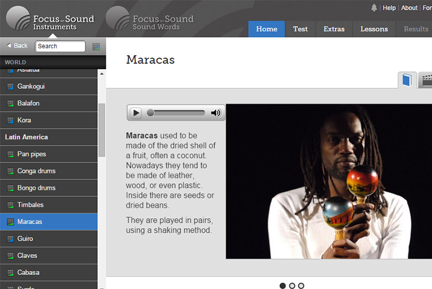This screenshot has height=289, width=432.
Task: Open the blue book text view icon
Action: tap(407, 80)
